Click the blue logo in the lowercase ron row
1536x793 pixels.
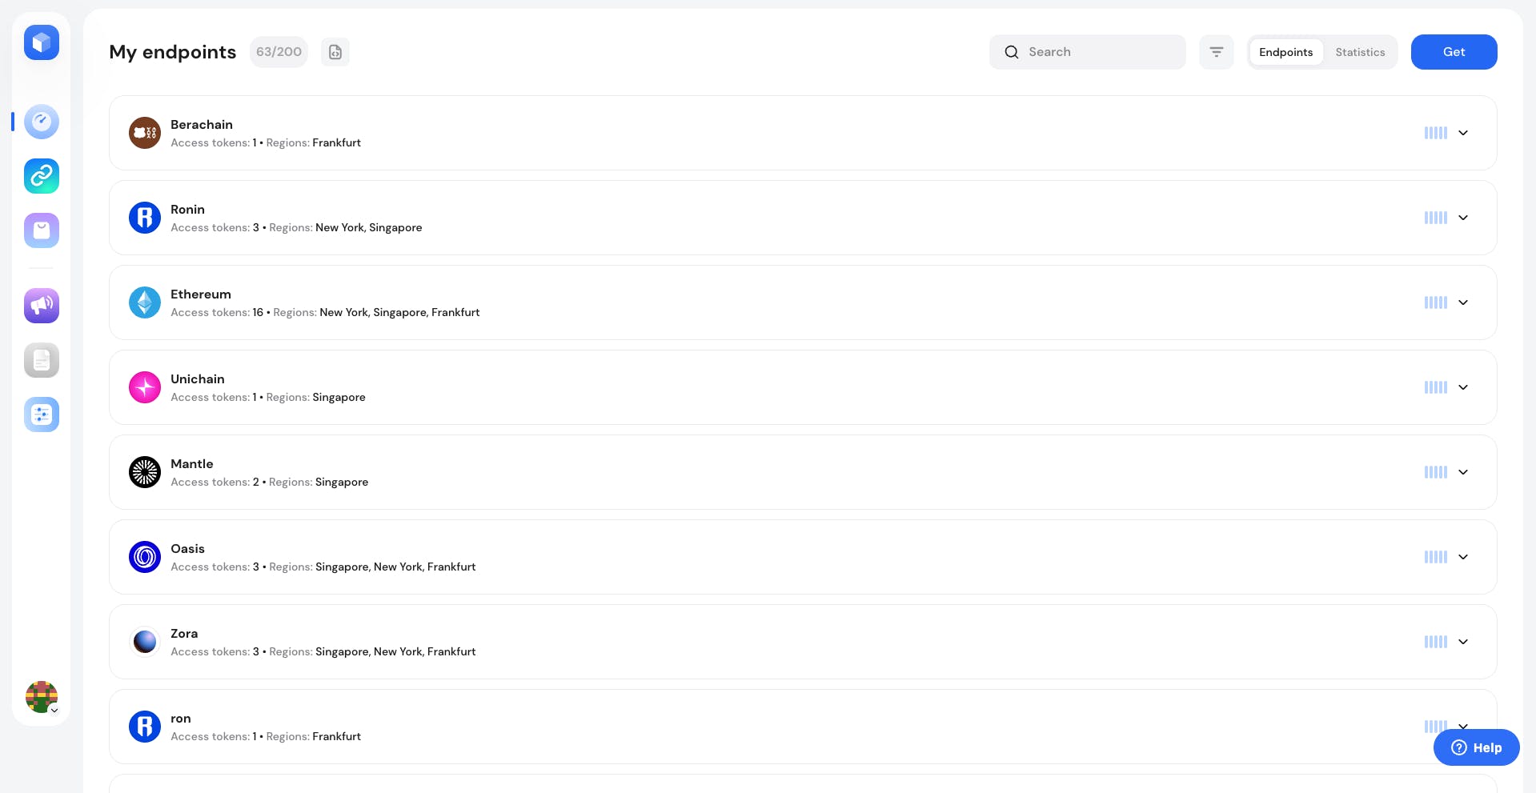point(145,727)
